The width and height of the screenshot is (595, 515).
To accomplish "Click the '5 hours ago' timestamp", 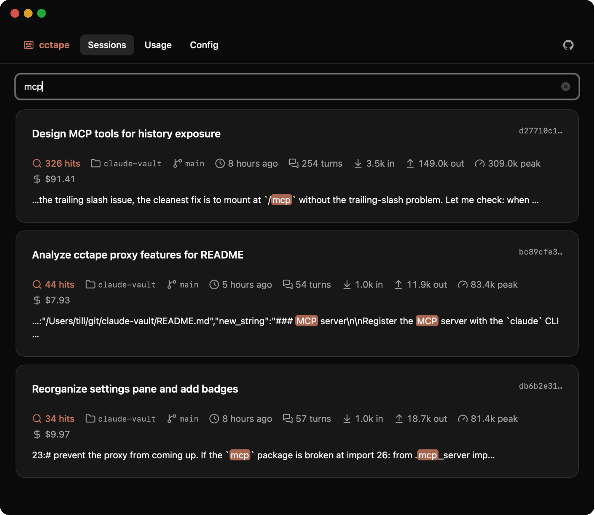I will coord(247,285).
